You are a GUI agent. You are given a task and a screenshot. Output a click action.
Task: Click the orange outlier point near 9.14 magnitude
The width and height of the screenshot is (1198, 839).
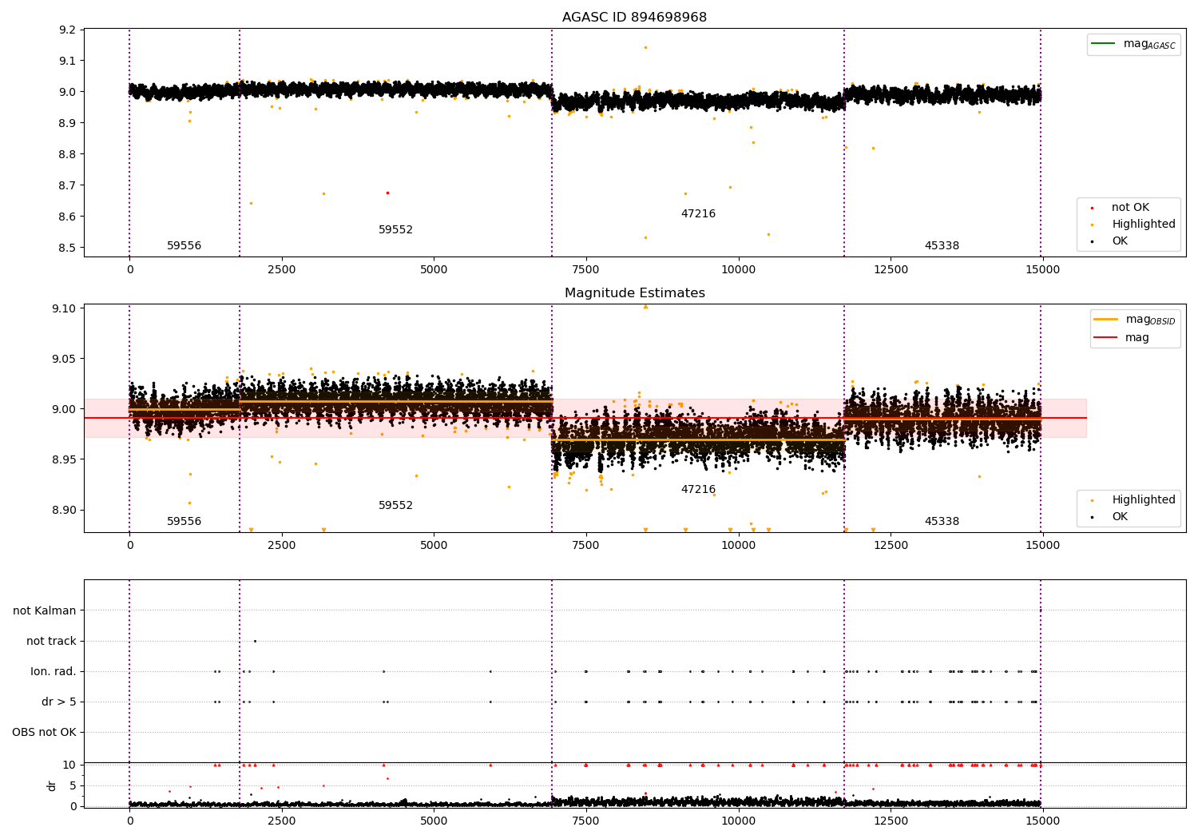645,47
